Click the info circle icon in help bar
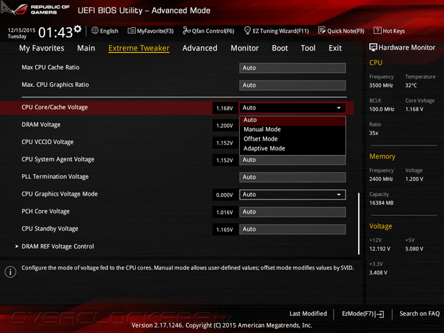This screenshot has height=333, width=444. (x=10, y=272)
